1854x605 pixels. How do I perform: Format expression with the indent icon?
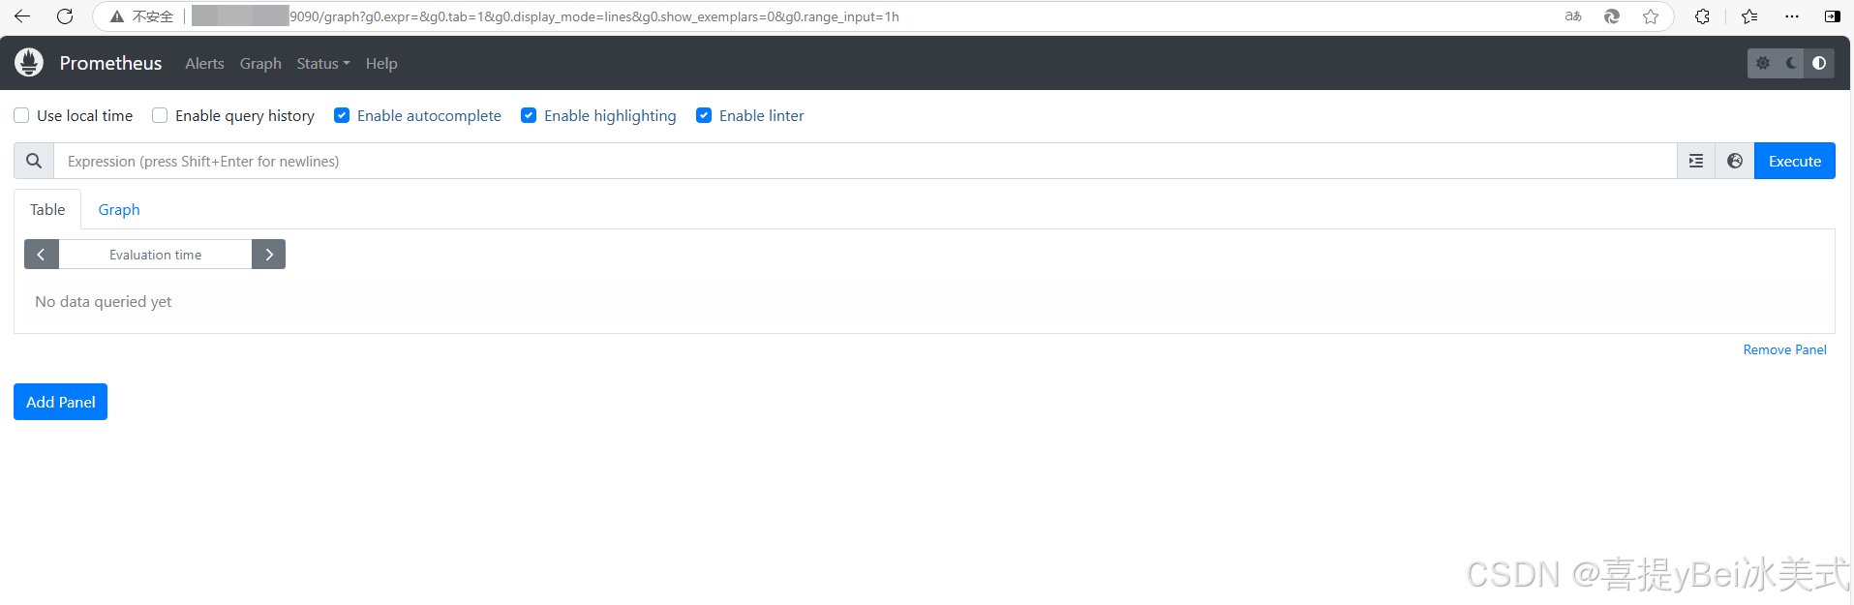tap(1696, 161)
